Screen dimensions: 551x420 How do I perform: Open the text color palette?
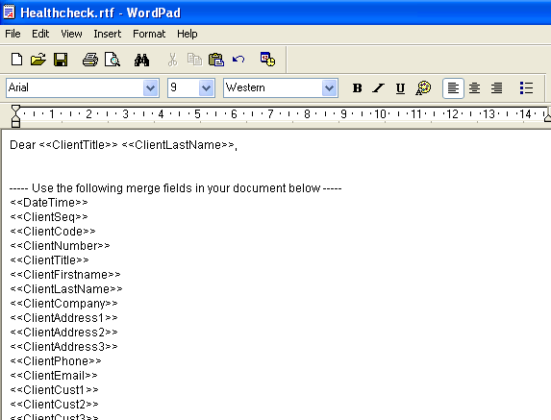tap(423, 87)
